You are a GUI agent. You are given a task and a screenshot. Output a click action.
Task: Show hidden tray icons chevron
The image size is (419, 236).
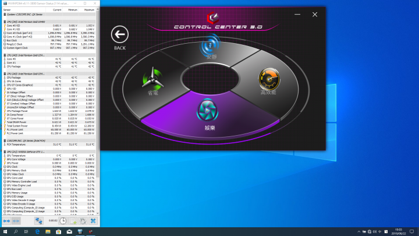click(359, 232)
